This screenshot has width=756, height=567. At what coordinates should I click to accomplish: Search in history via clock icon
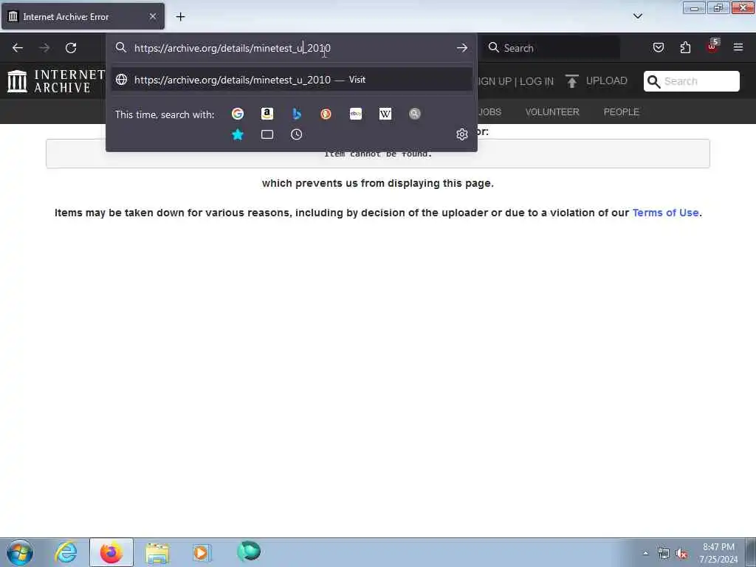pos(297,134)
